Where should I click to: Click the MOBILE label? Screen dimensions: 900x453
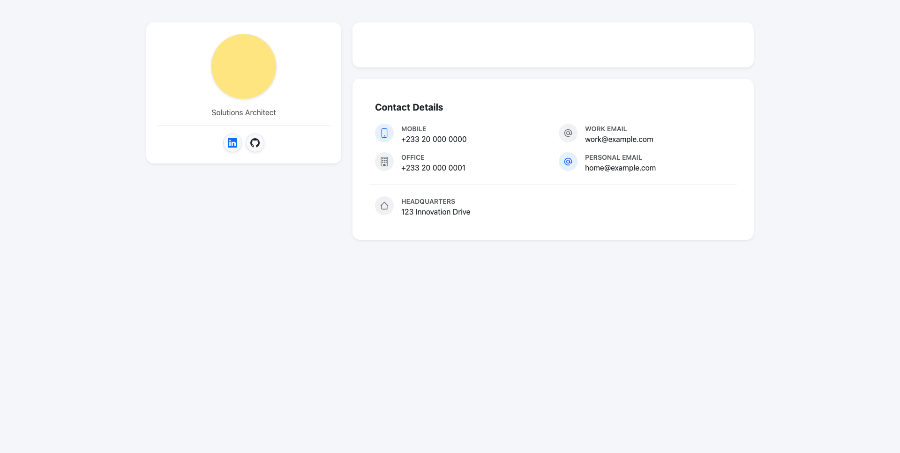pos(414,129)
